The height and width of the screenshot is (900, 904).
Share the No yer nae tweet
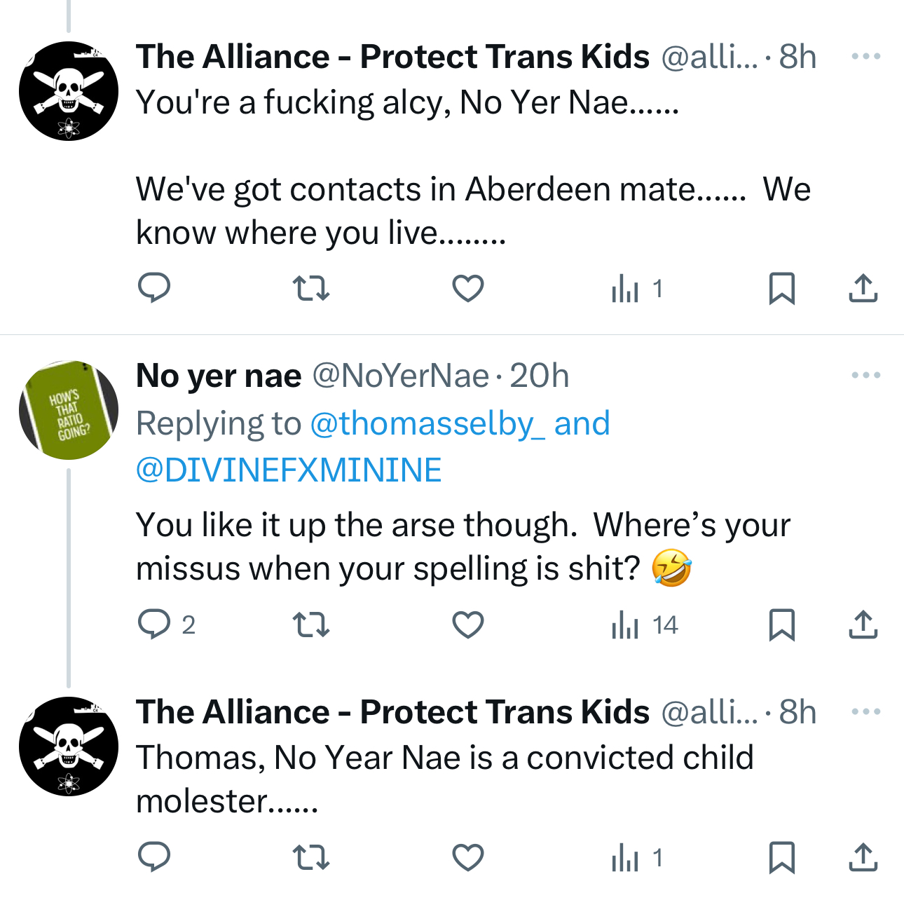pyautogui.click(x=863, y=624)
